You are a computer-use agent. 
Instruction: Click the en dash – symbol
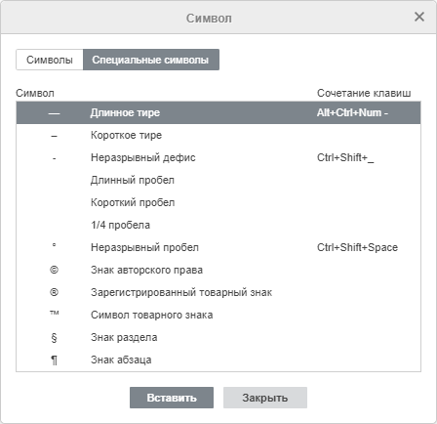click(55, 136)
